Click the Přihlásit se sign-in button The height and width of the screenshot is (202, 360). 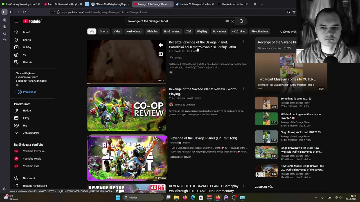tap(27, 92)
